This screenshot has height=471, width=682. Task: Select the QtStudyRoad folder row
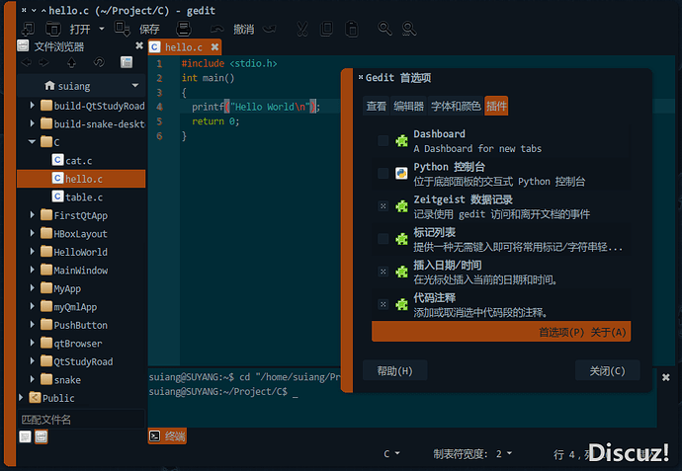(x=81, y=361)
